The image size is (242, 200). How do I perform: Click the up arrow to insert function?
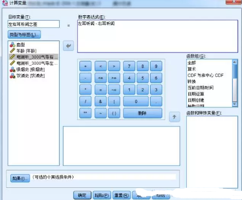[175, 117]
